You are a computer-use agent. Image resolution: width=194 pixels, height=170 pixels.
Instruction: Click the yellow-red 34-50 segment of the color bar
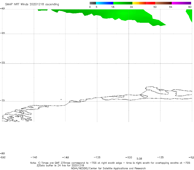tap(144, 3)
